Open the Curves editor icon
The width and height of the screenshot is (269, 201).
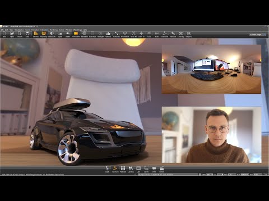[x=146, y=170]
